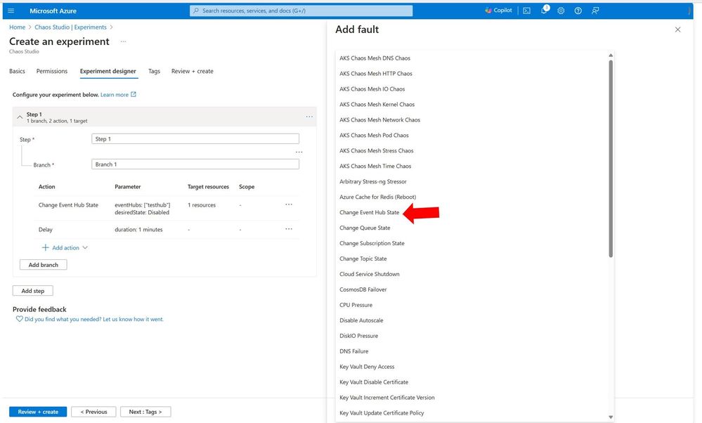Image resolution: width=702 pixels, height=423 pixels.
Task: Select Arbitrary Stress-ng Stressor fault
Action: click(x=373, y=182)
